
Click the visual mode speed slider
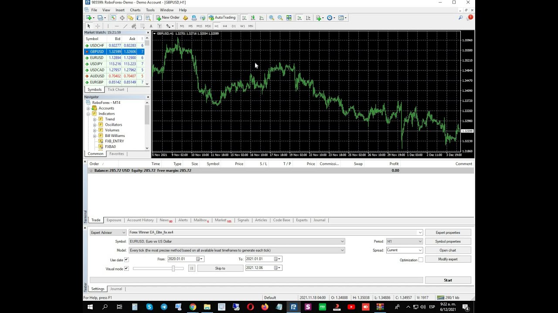coord(159,269)
